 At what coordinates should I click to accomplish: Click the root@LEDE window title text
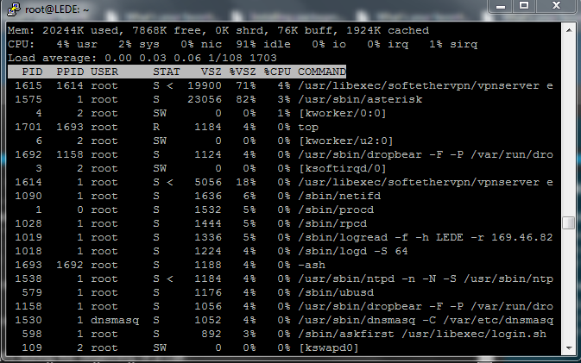57,9
